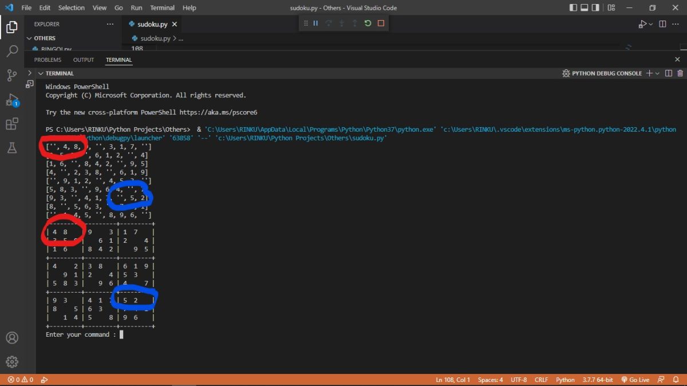Open the Run menu
Viewport: 687px width, 386px height.
136,7
